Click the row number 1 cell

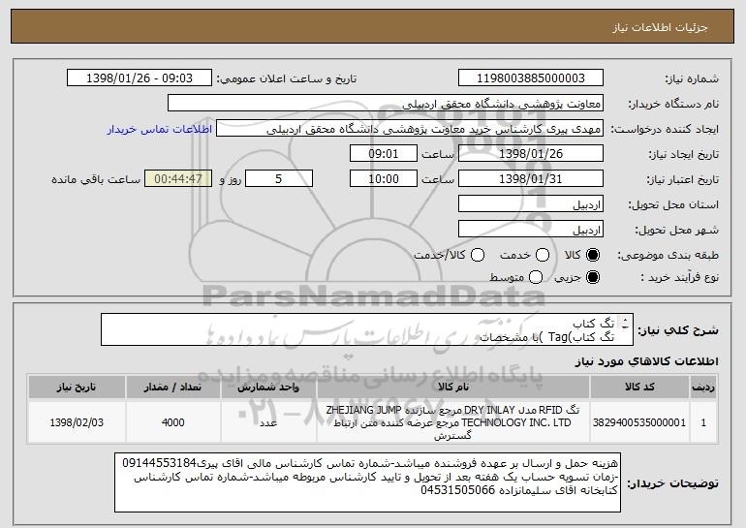[x=703, y=422]
